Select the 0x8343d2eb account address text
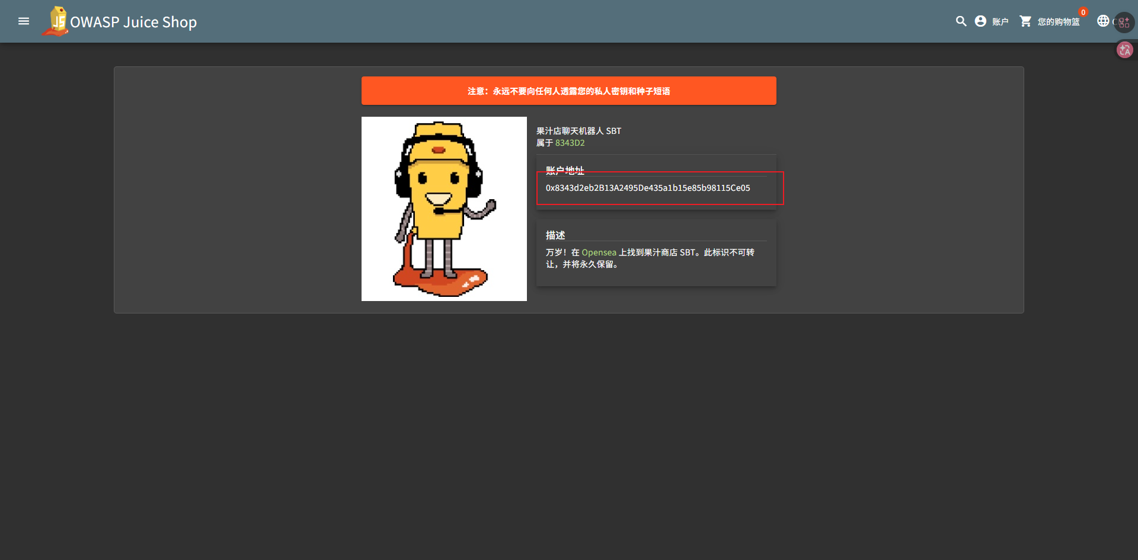Viewport: 1138px width, 560px height. coord(648,188)
